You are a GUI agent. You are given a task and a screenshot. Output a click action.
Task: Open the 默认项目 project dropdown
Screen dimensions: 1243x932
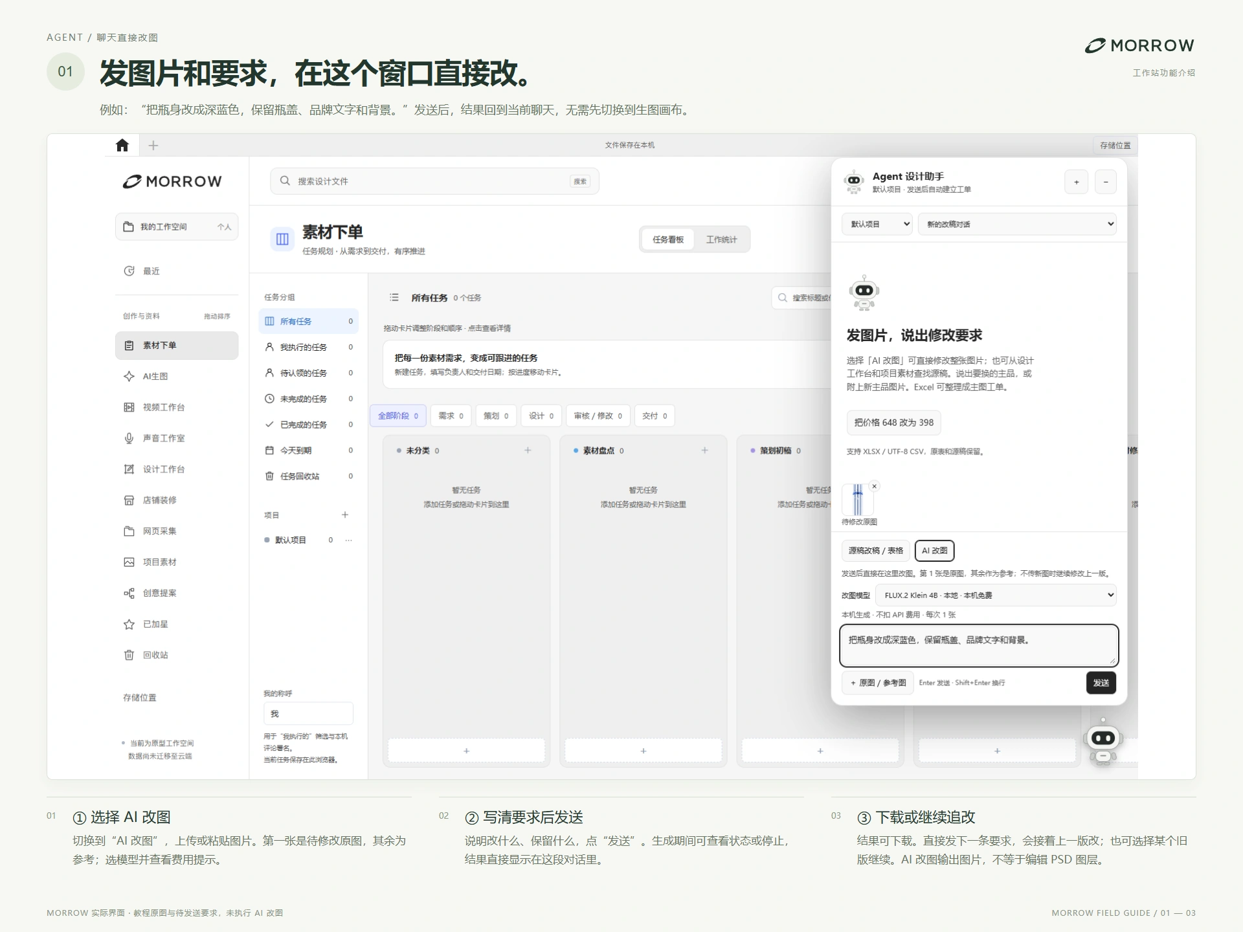pyautogui.click(x=877, y=224)
